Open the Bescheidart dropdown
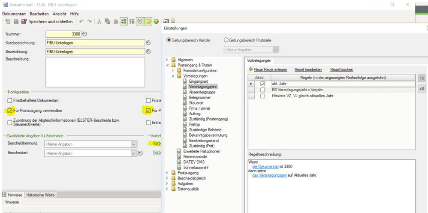 pyautogui.click(x=134, y=153)
